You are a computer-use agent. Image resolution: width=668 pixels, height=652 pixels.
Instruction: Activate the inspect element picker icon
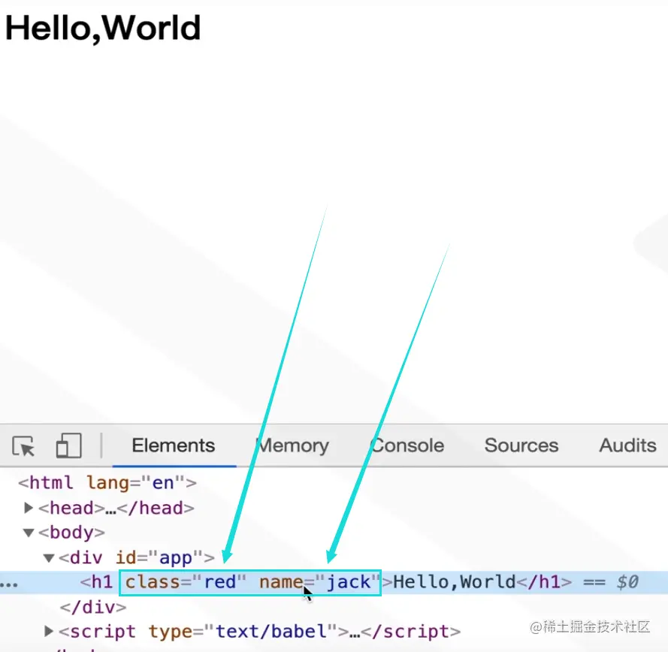point(23,446)
